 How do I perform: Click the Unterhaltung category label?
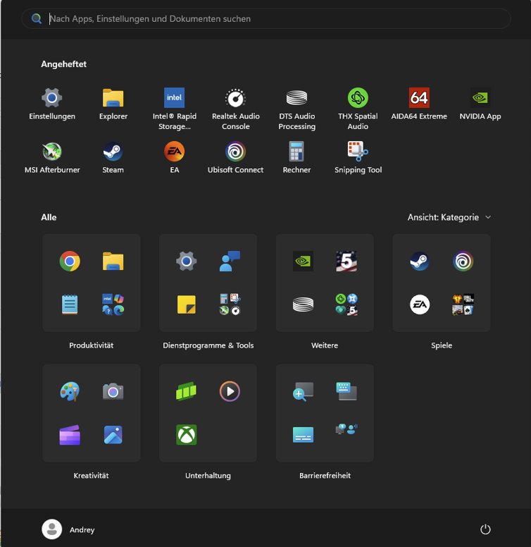coord(208,476)
